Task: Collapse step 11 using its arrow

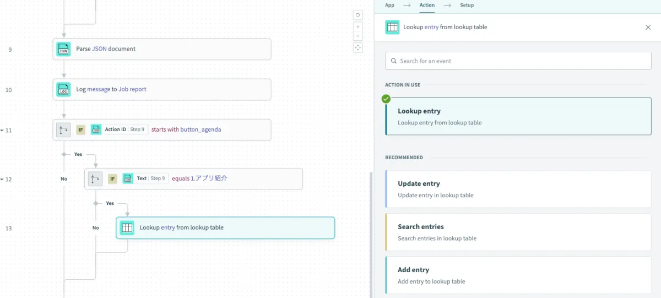Action: point(2,131)
